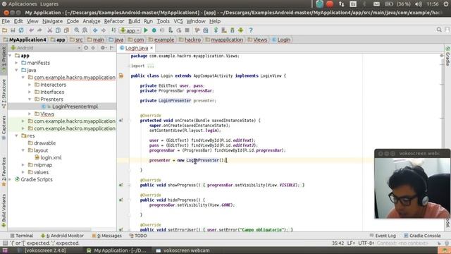Expand Gradle Scripts node
451x254 pixels.
tap(11, 179)
